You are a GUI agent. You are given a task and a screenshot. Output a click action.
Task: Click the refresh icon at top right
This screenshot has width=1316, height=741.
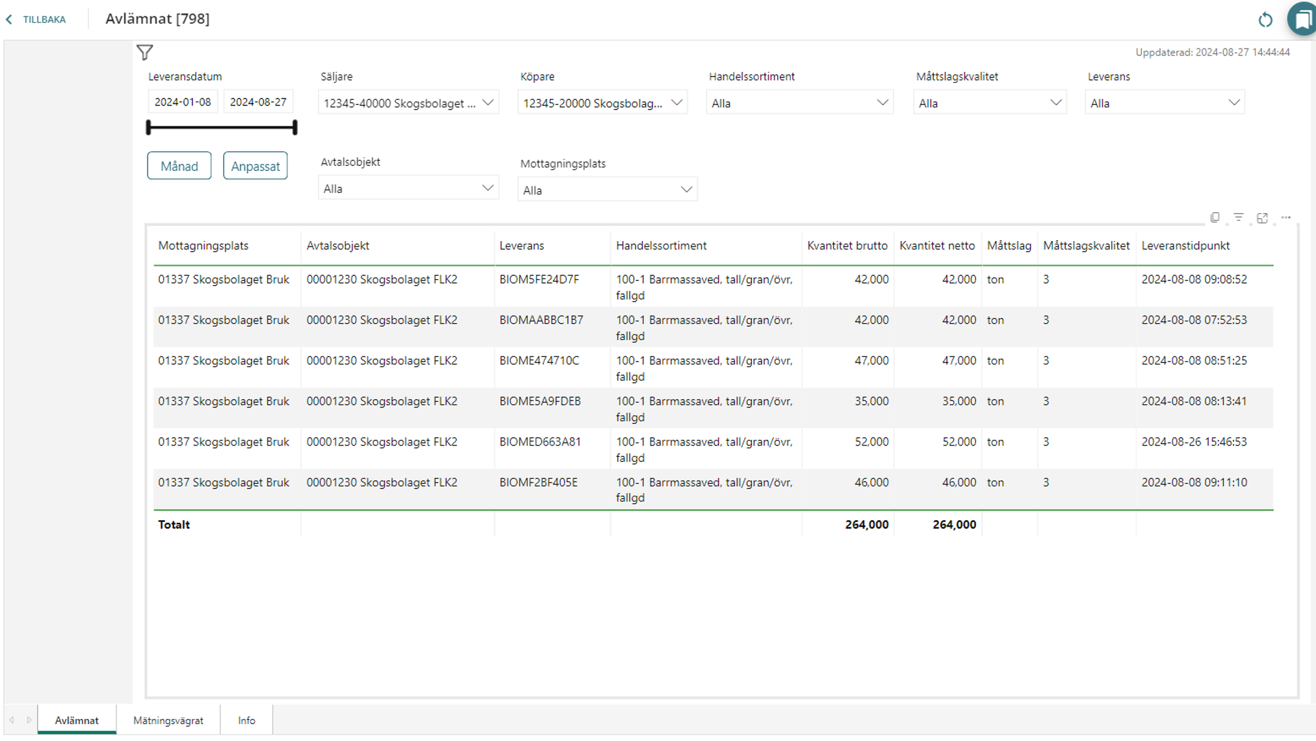click(1265, 20)
